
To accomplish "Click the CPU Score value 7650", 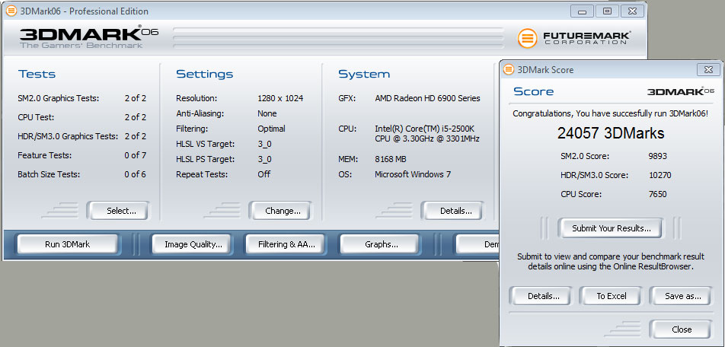I will (657, 194).
